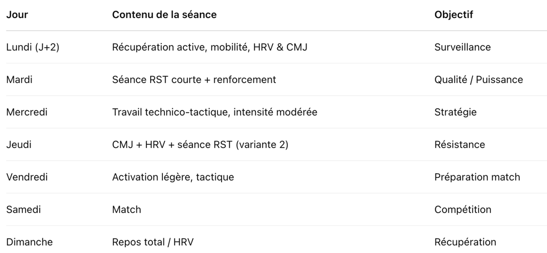Click the 'Objectif' column header

coord(454,15)
